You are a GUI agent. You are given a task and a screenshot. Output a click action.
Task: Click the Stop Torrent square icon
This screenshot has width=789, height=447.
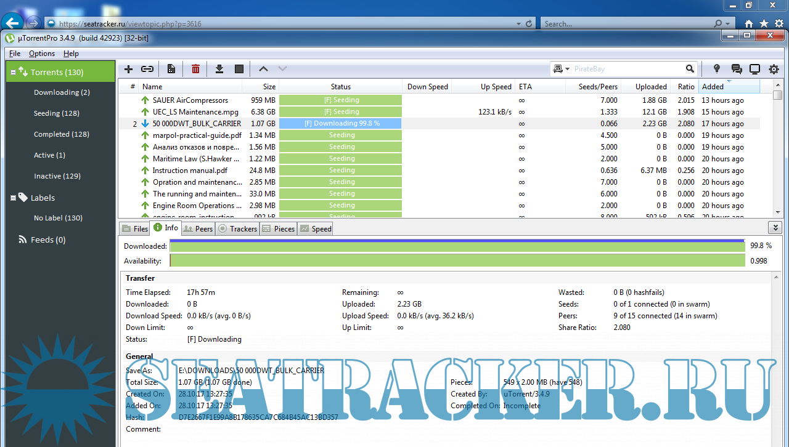pyautogui.click(x=239, y=70)
